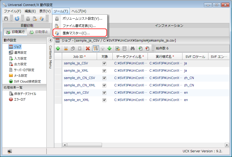This screenshot has height=157, width=232.
Task: Toggle the 対象 checkbox for sample_ja_CSV
Action: click(x=104, y=64)
